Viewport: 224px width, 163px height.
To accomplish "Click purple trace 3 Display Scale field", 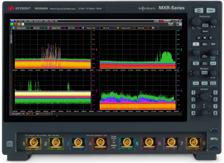I will (99, 28).
